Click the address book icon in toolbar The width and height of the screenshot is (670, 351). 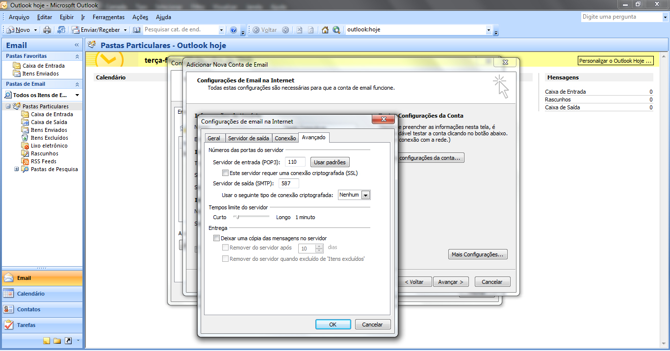(136, 30)
